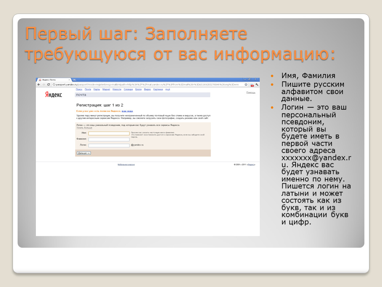
Task: Click the bullet 'Имя, Фамилия'
Action: click(309, 76)
